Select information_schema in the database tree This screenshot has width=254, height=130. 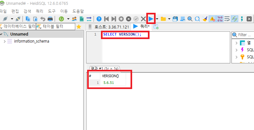pos(32,41)
